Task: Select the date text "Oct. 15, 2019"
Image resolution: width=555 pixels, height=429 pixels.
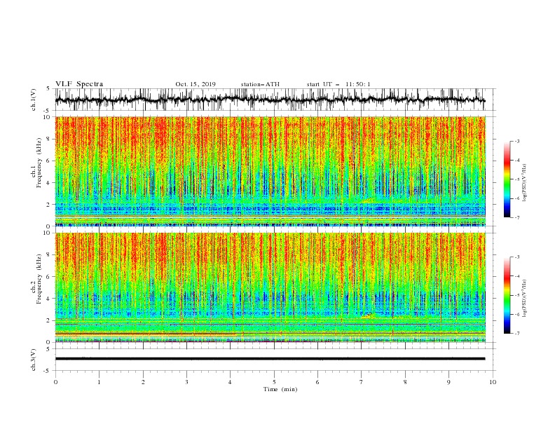Action: (196, 84)
